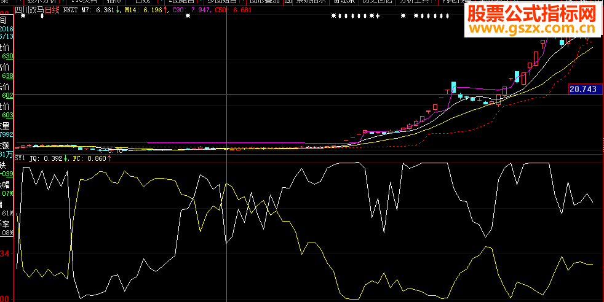This screenshot has width=604, height=302.
Task: Expand the 日线 period dropdown in the top toolbar
Action: (146, 2)
